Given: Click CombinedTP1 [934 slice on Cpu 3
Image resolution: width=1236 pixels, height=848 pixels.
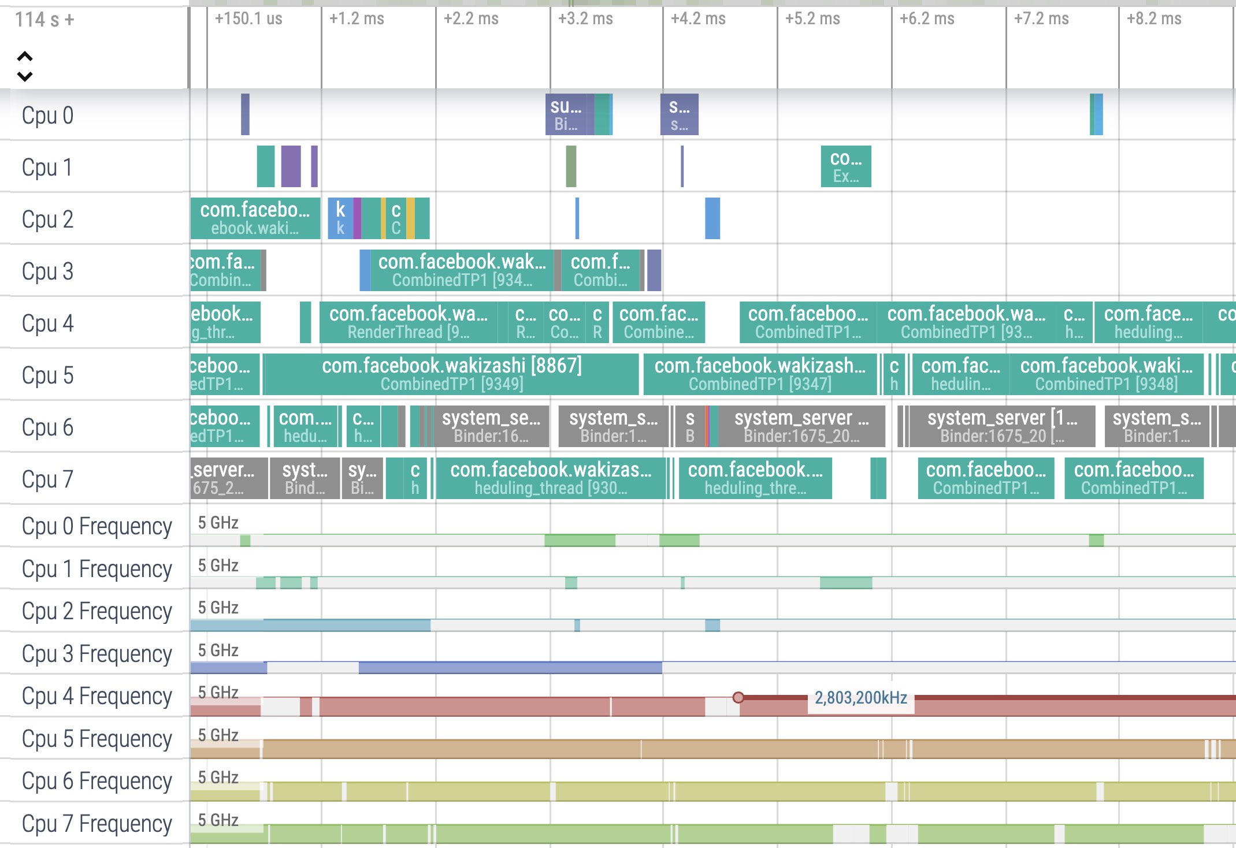Looking at the screenshot, I should (461, 271).
